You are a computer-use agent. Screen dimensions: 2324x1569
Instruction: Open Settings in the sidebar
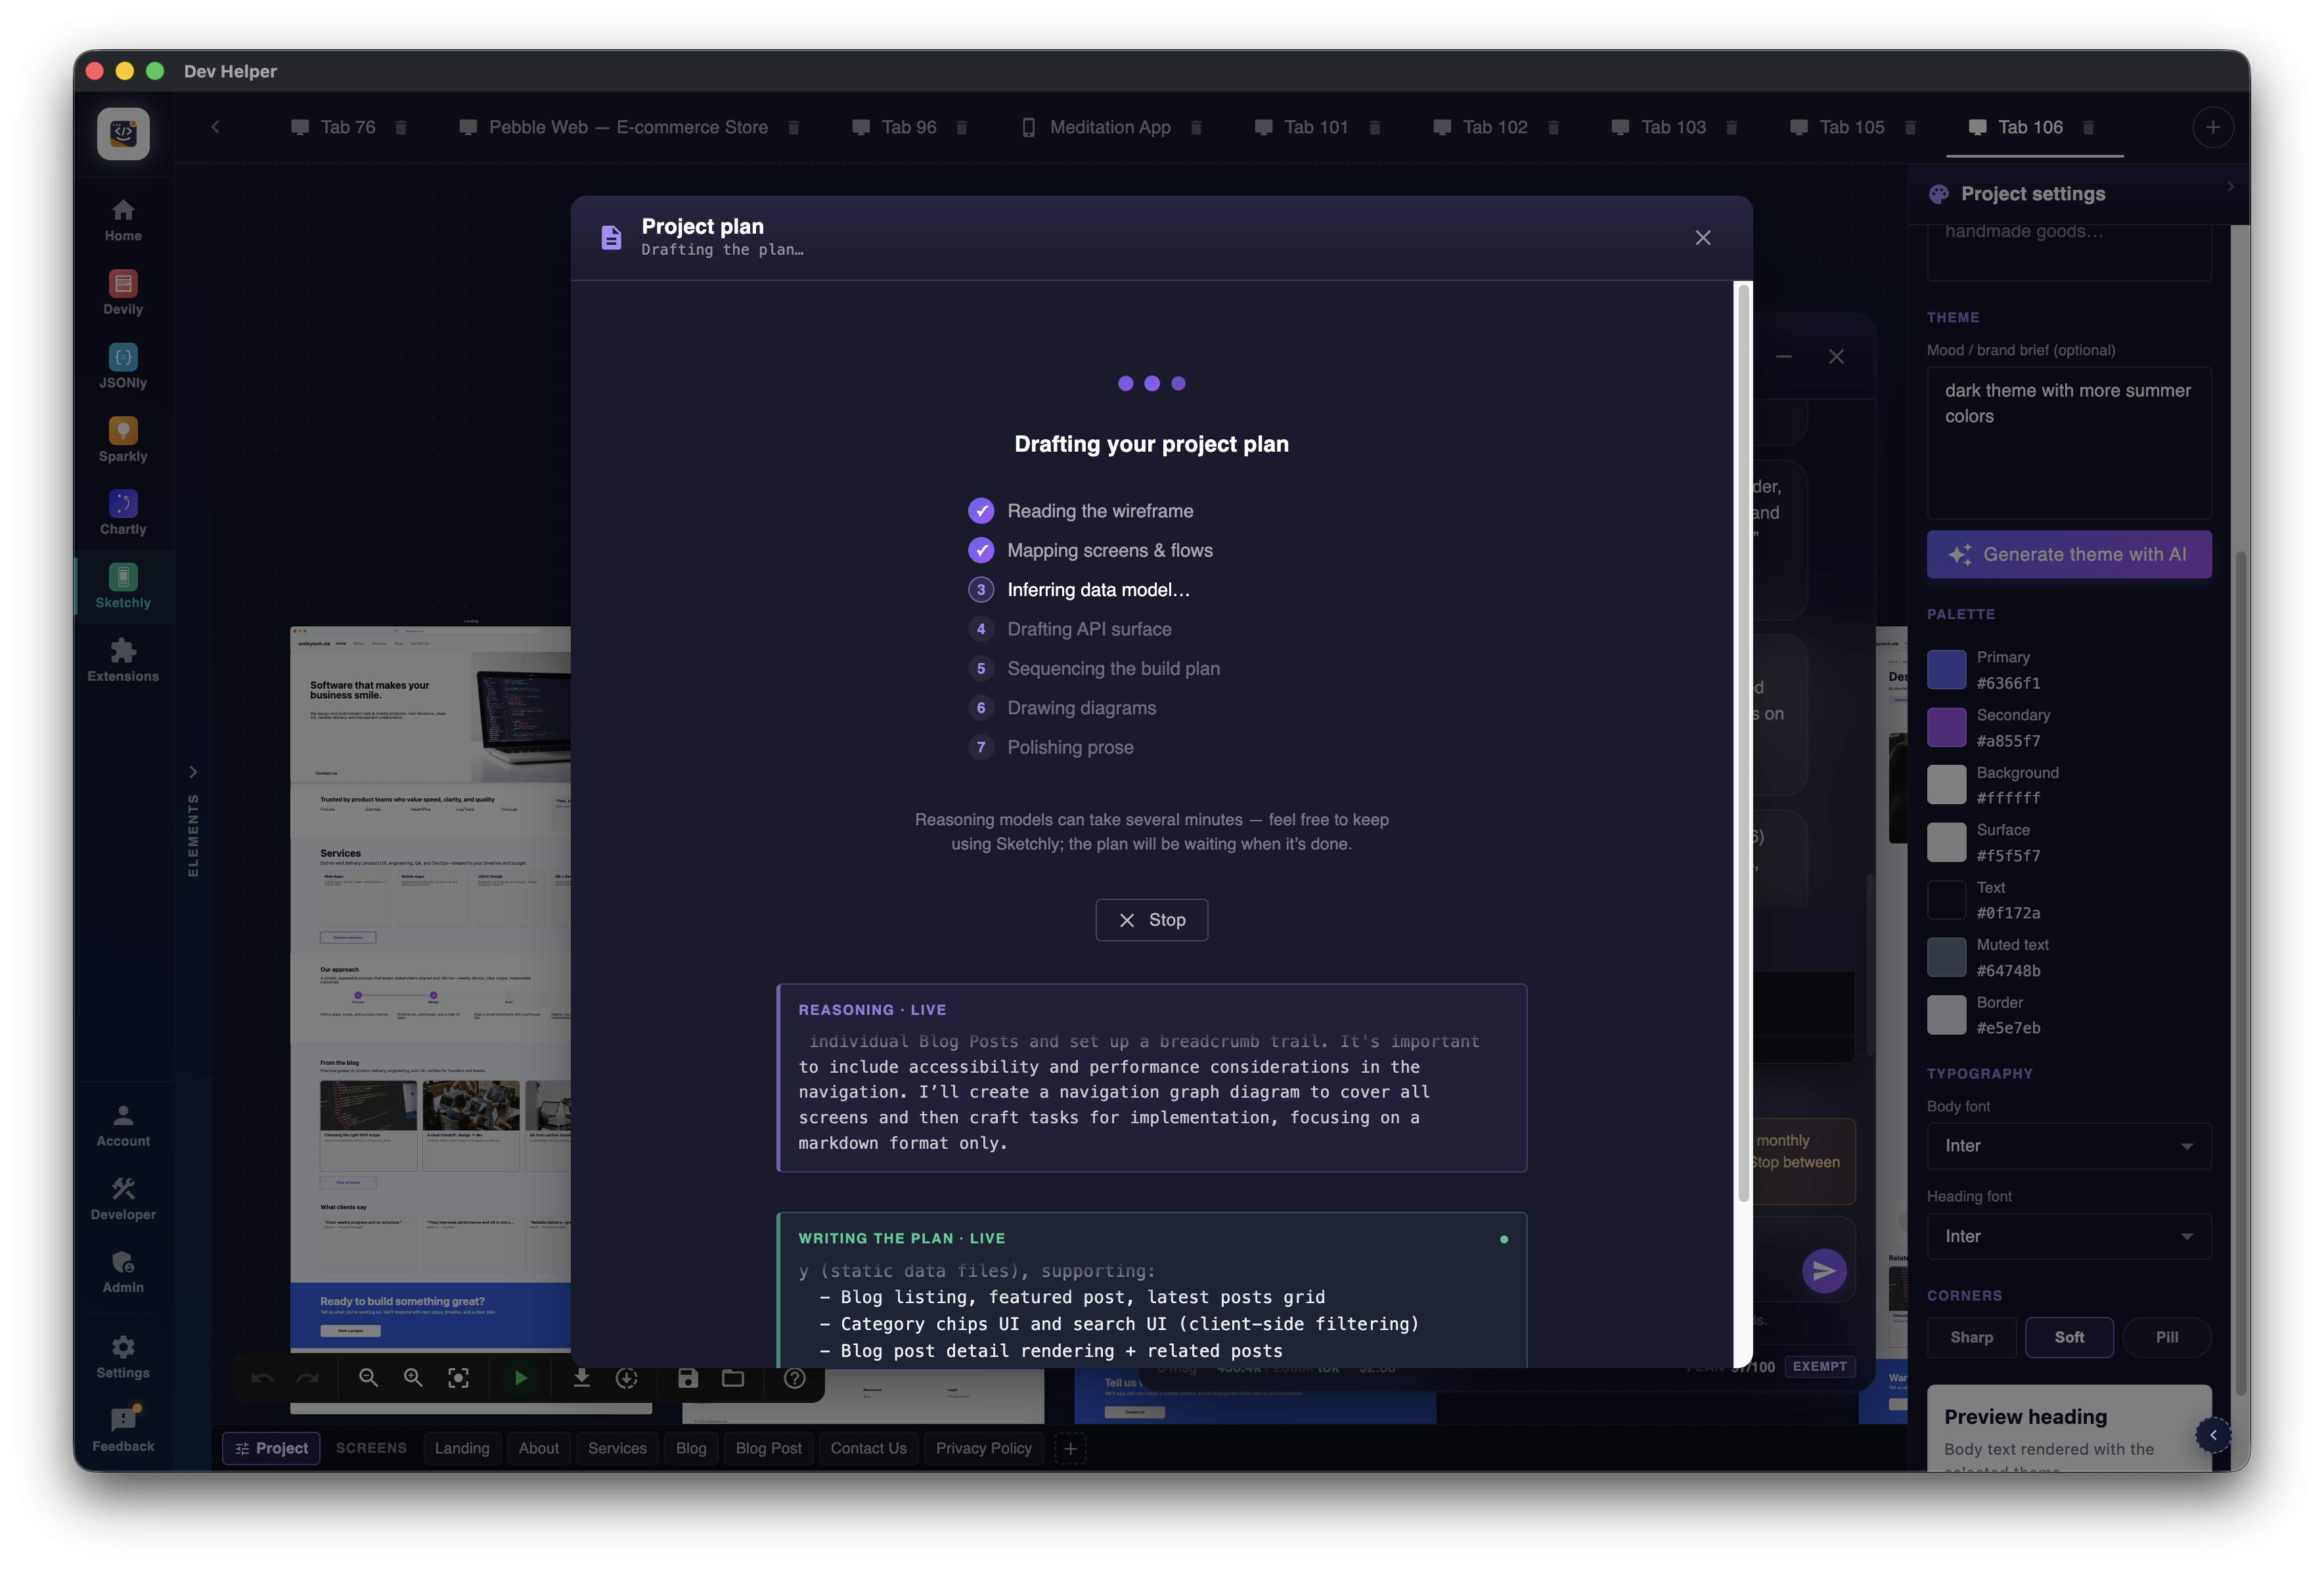[123, 1357]
